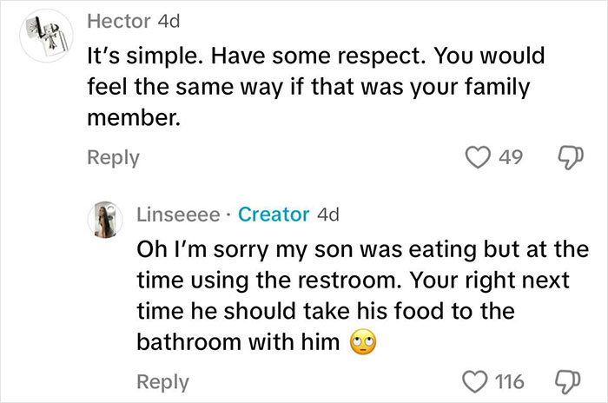Click the text "bathroom with him"
Image resolution: width=608 pixels, height=403 pixels.
[237, 342]
